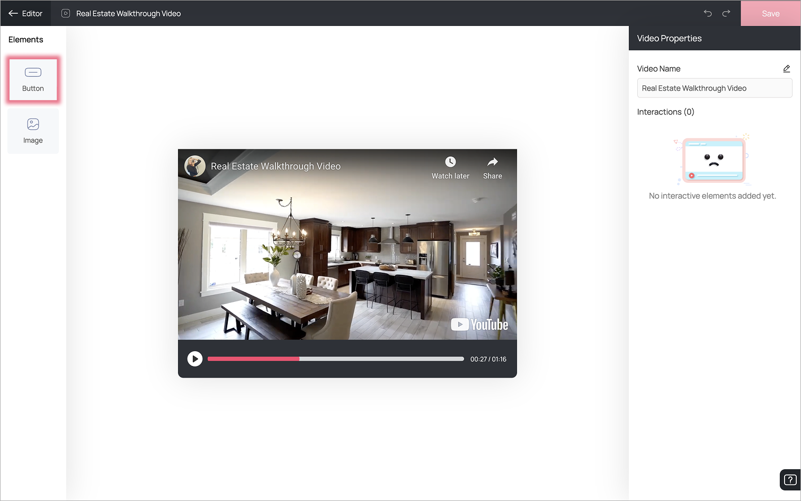Screen dimensions: 801x501
Task: Click the video progress bar
Action: [336, 359]
